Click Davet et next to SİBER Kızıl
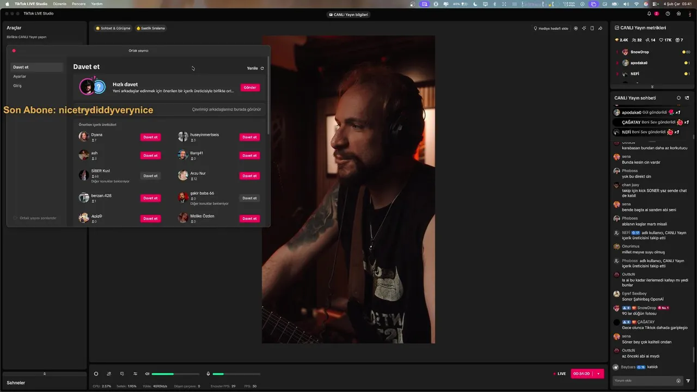The height and width of the screenshot is (392, 697). point(150,176)
